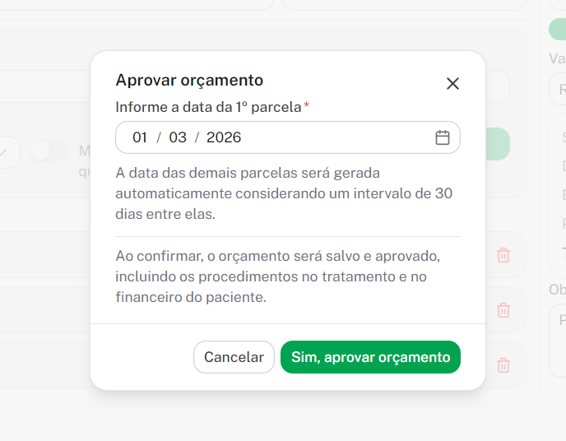This screenshot has height=441, width=566.
Task: Select the day segment "01" in date
Action: pyautogui.click(x=140, y=137)
